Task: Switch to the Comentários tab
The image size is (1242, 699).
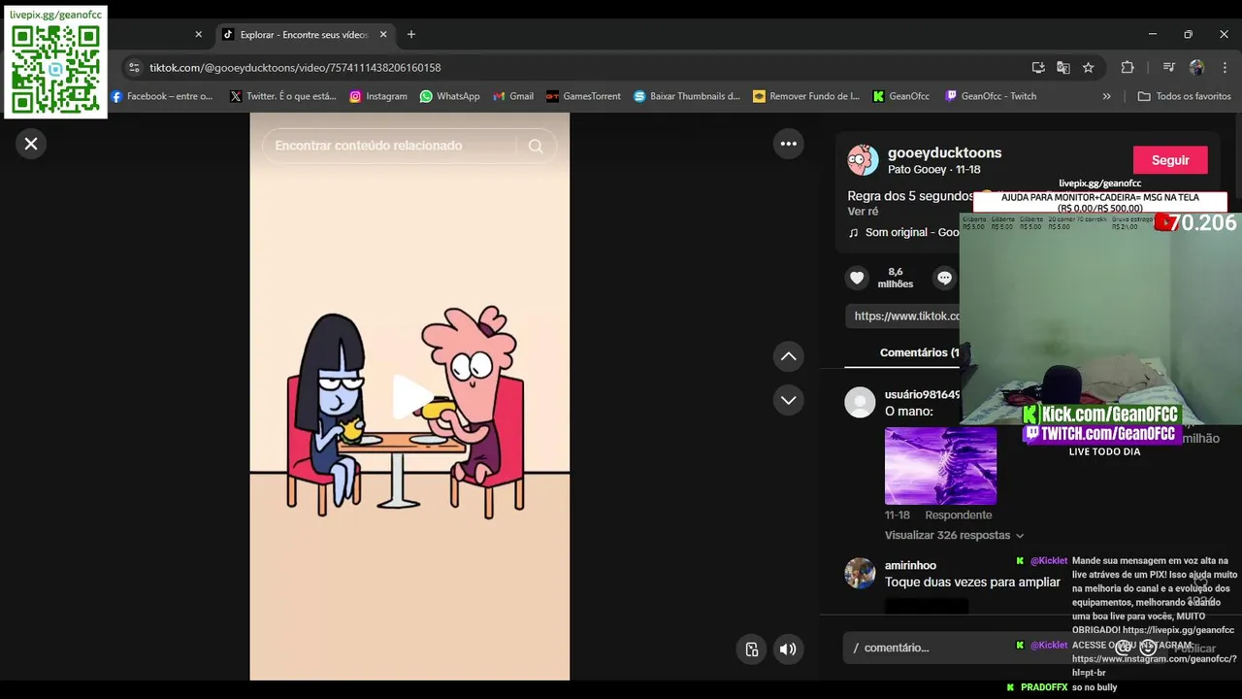Action: point(919,352)
